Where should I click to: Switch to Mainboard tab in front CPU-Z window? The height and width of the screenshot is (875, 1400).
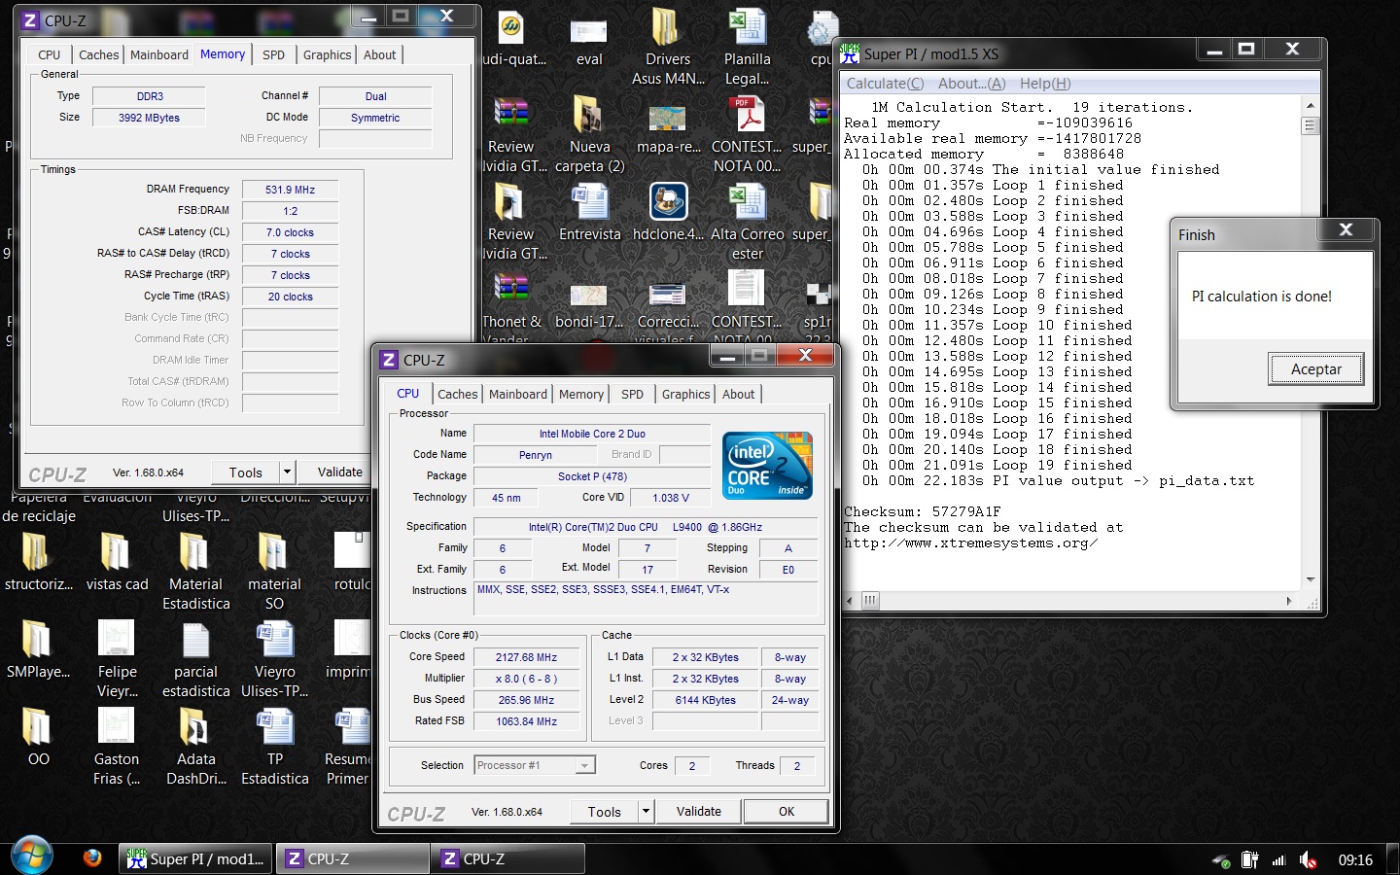(518, 394)
